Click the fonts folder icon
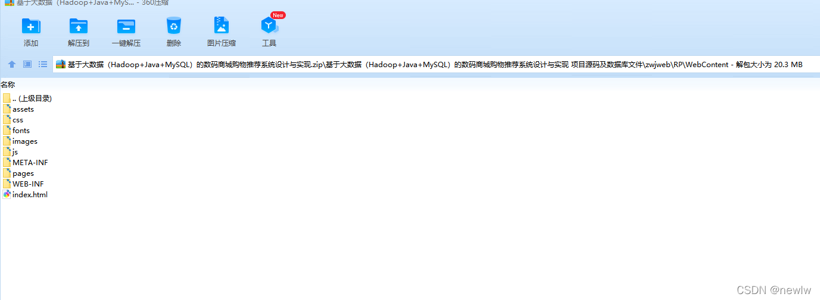 [7, 131]
